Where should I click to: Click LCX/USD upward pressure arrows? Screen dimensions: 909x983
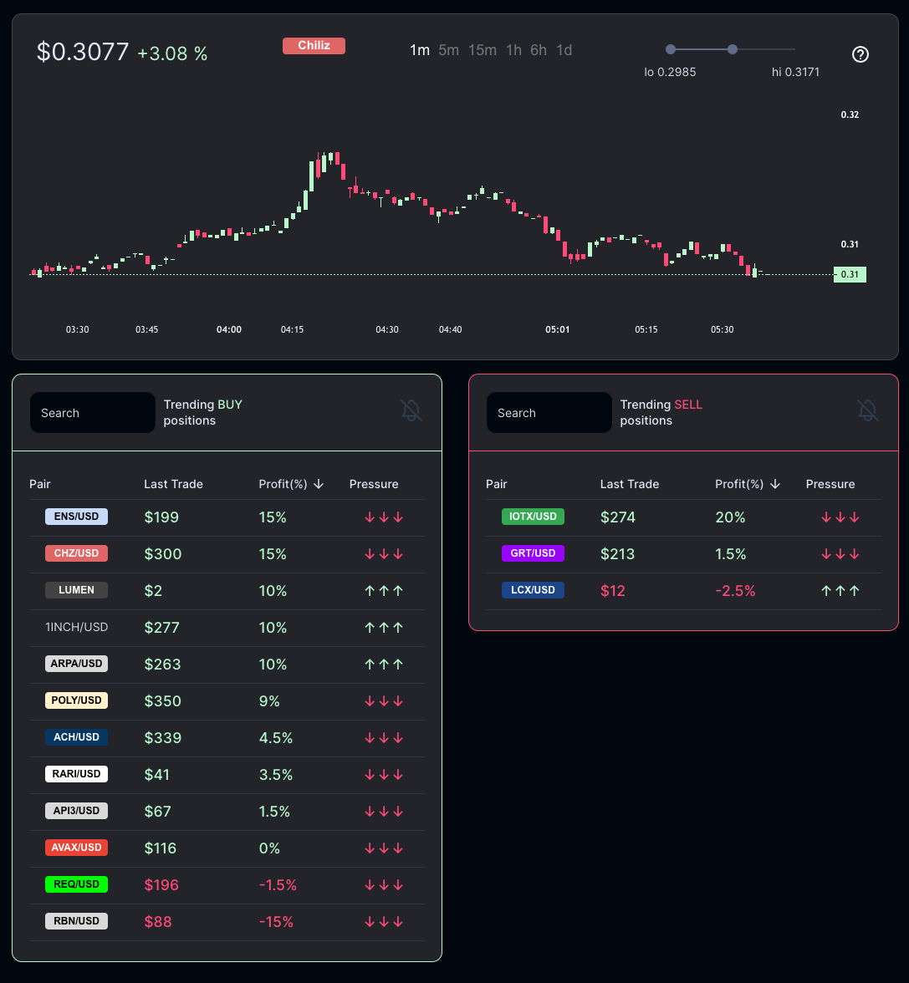[x=840, y=591]
